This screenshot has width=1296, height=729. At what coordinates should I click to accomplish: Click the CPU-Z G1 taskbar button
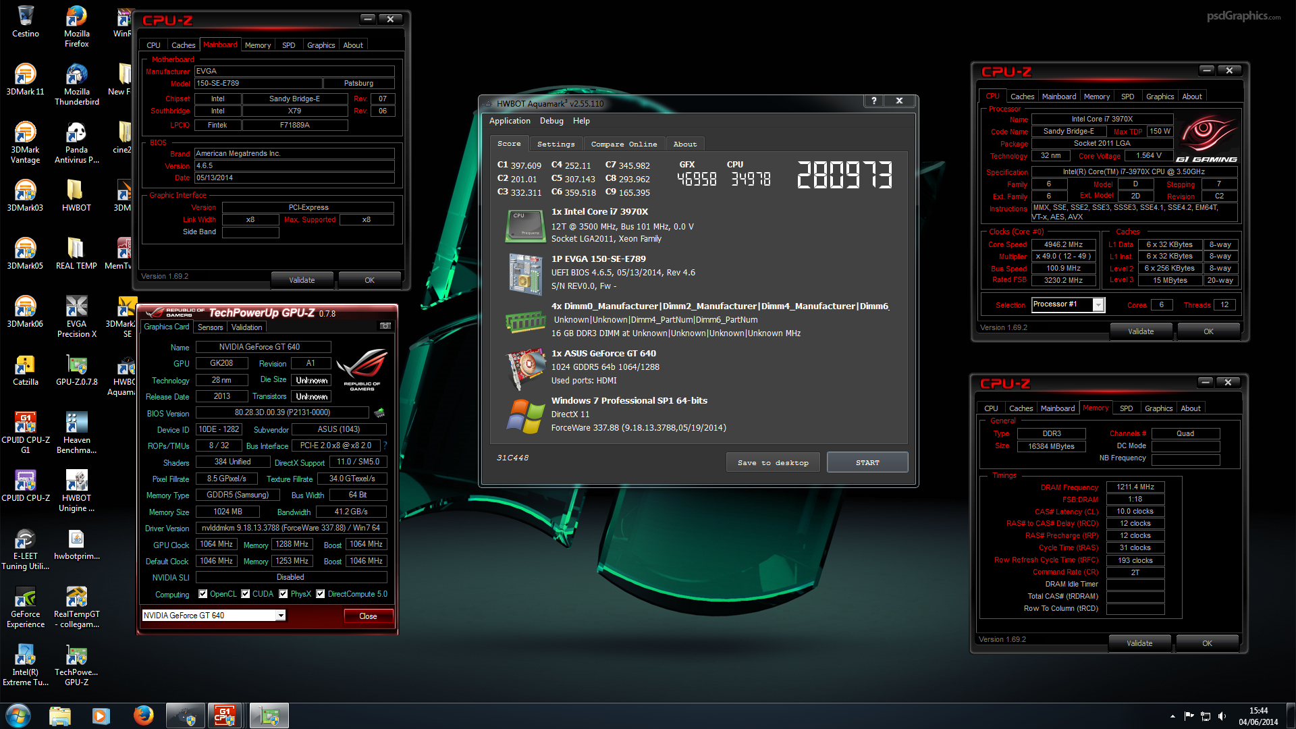pyautogui.click(x=225, y=715)
